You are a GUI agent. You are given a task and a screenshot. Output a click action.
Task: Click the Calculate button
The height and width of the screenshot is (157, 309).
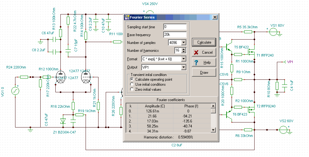[204, 42]
